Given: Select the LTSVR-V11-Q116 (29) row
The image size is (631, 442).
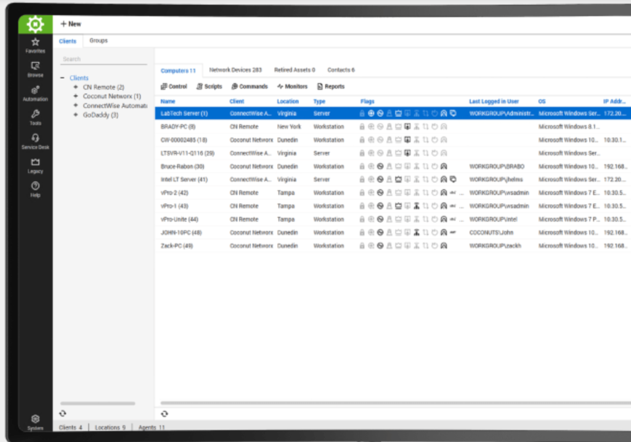Looking at the screenshot, I should [x=393, y=153].
